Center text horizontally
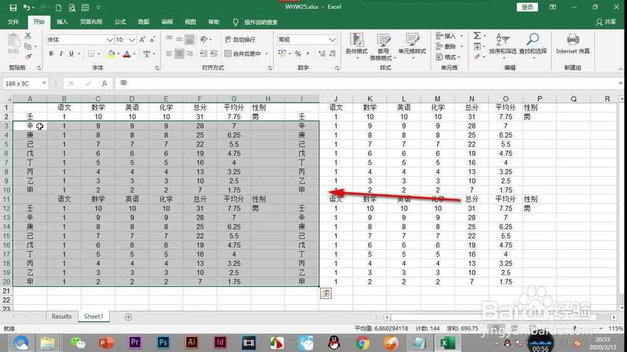 click(179, 53)
